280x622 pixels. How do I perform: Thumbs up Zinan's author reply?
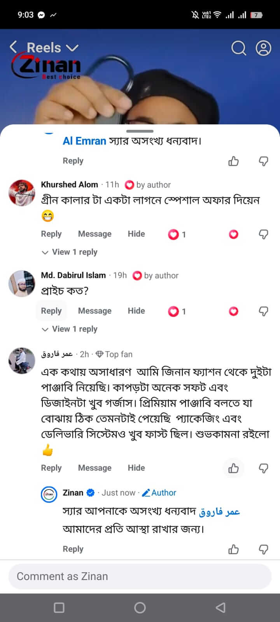tap(233, 549)
